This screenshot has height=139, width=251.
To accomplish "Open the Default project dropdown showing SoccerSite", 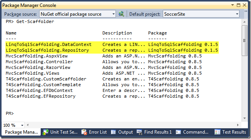I will point(201,14).
